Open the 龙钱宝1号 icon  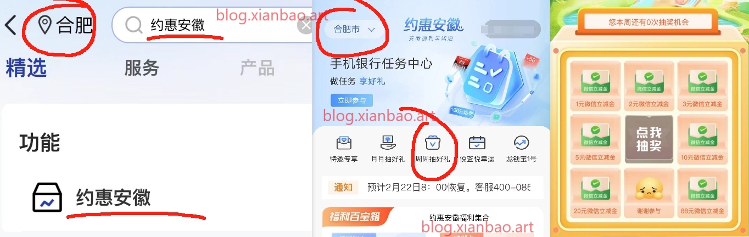pos(521,143)
